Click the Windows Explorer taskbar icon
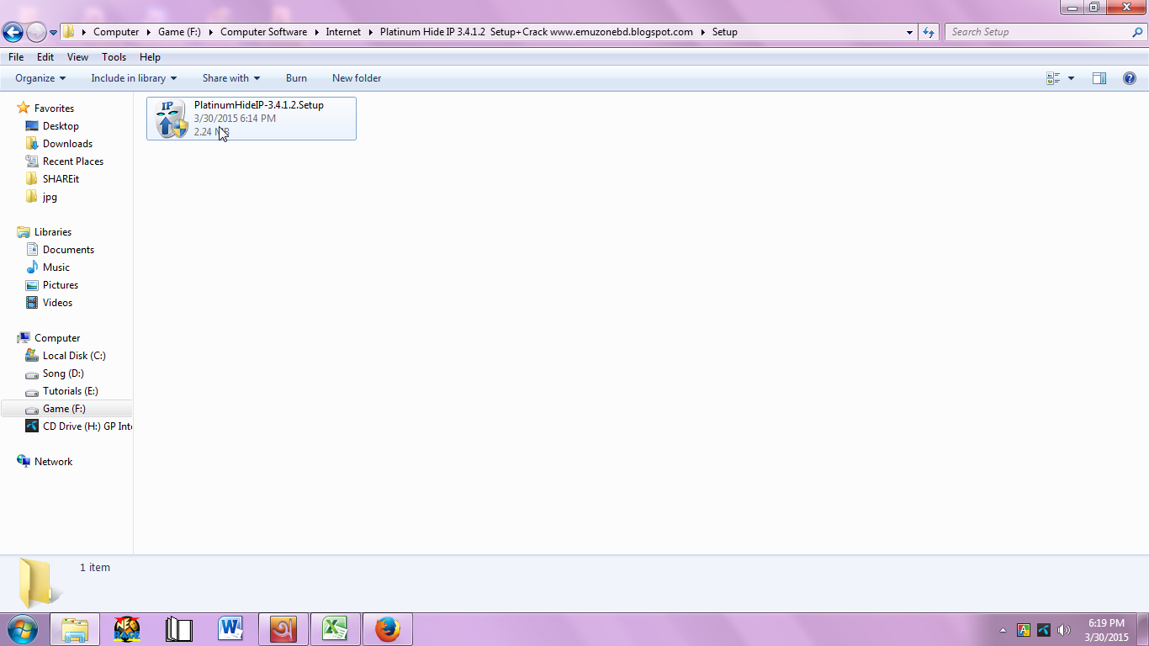1149x646 pixels. (75, 629)
